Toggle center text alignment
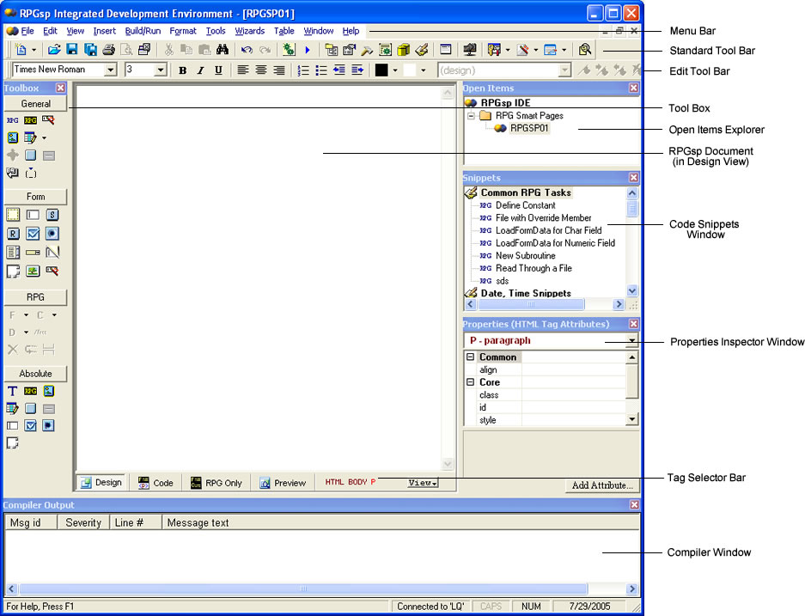The height and width of the screenshot is (616, 805). click(x=261, y=70)
